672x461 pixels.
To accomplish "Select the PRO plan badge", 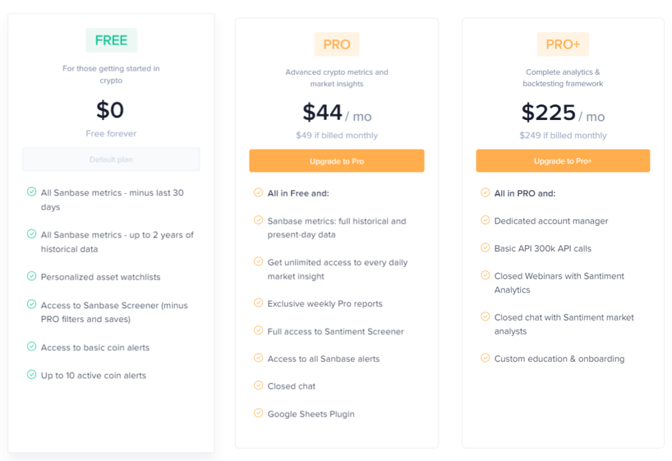I will coord(337,44).
